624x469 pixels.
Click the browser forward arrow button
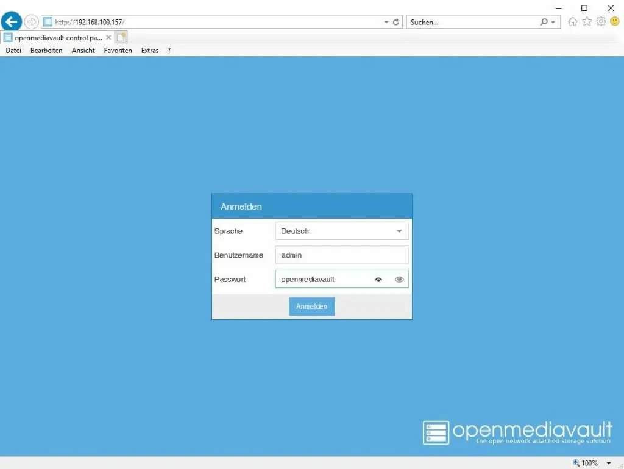click(32, 22)
